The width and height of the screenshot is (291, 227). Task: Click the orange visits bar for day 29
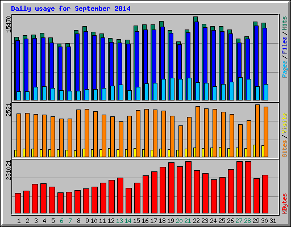[257, 131]
